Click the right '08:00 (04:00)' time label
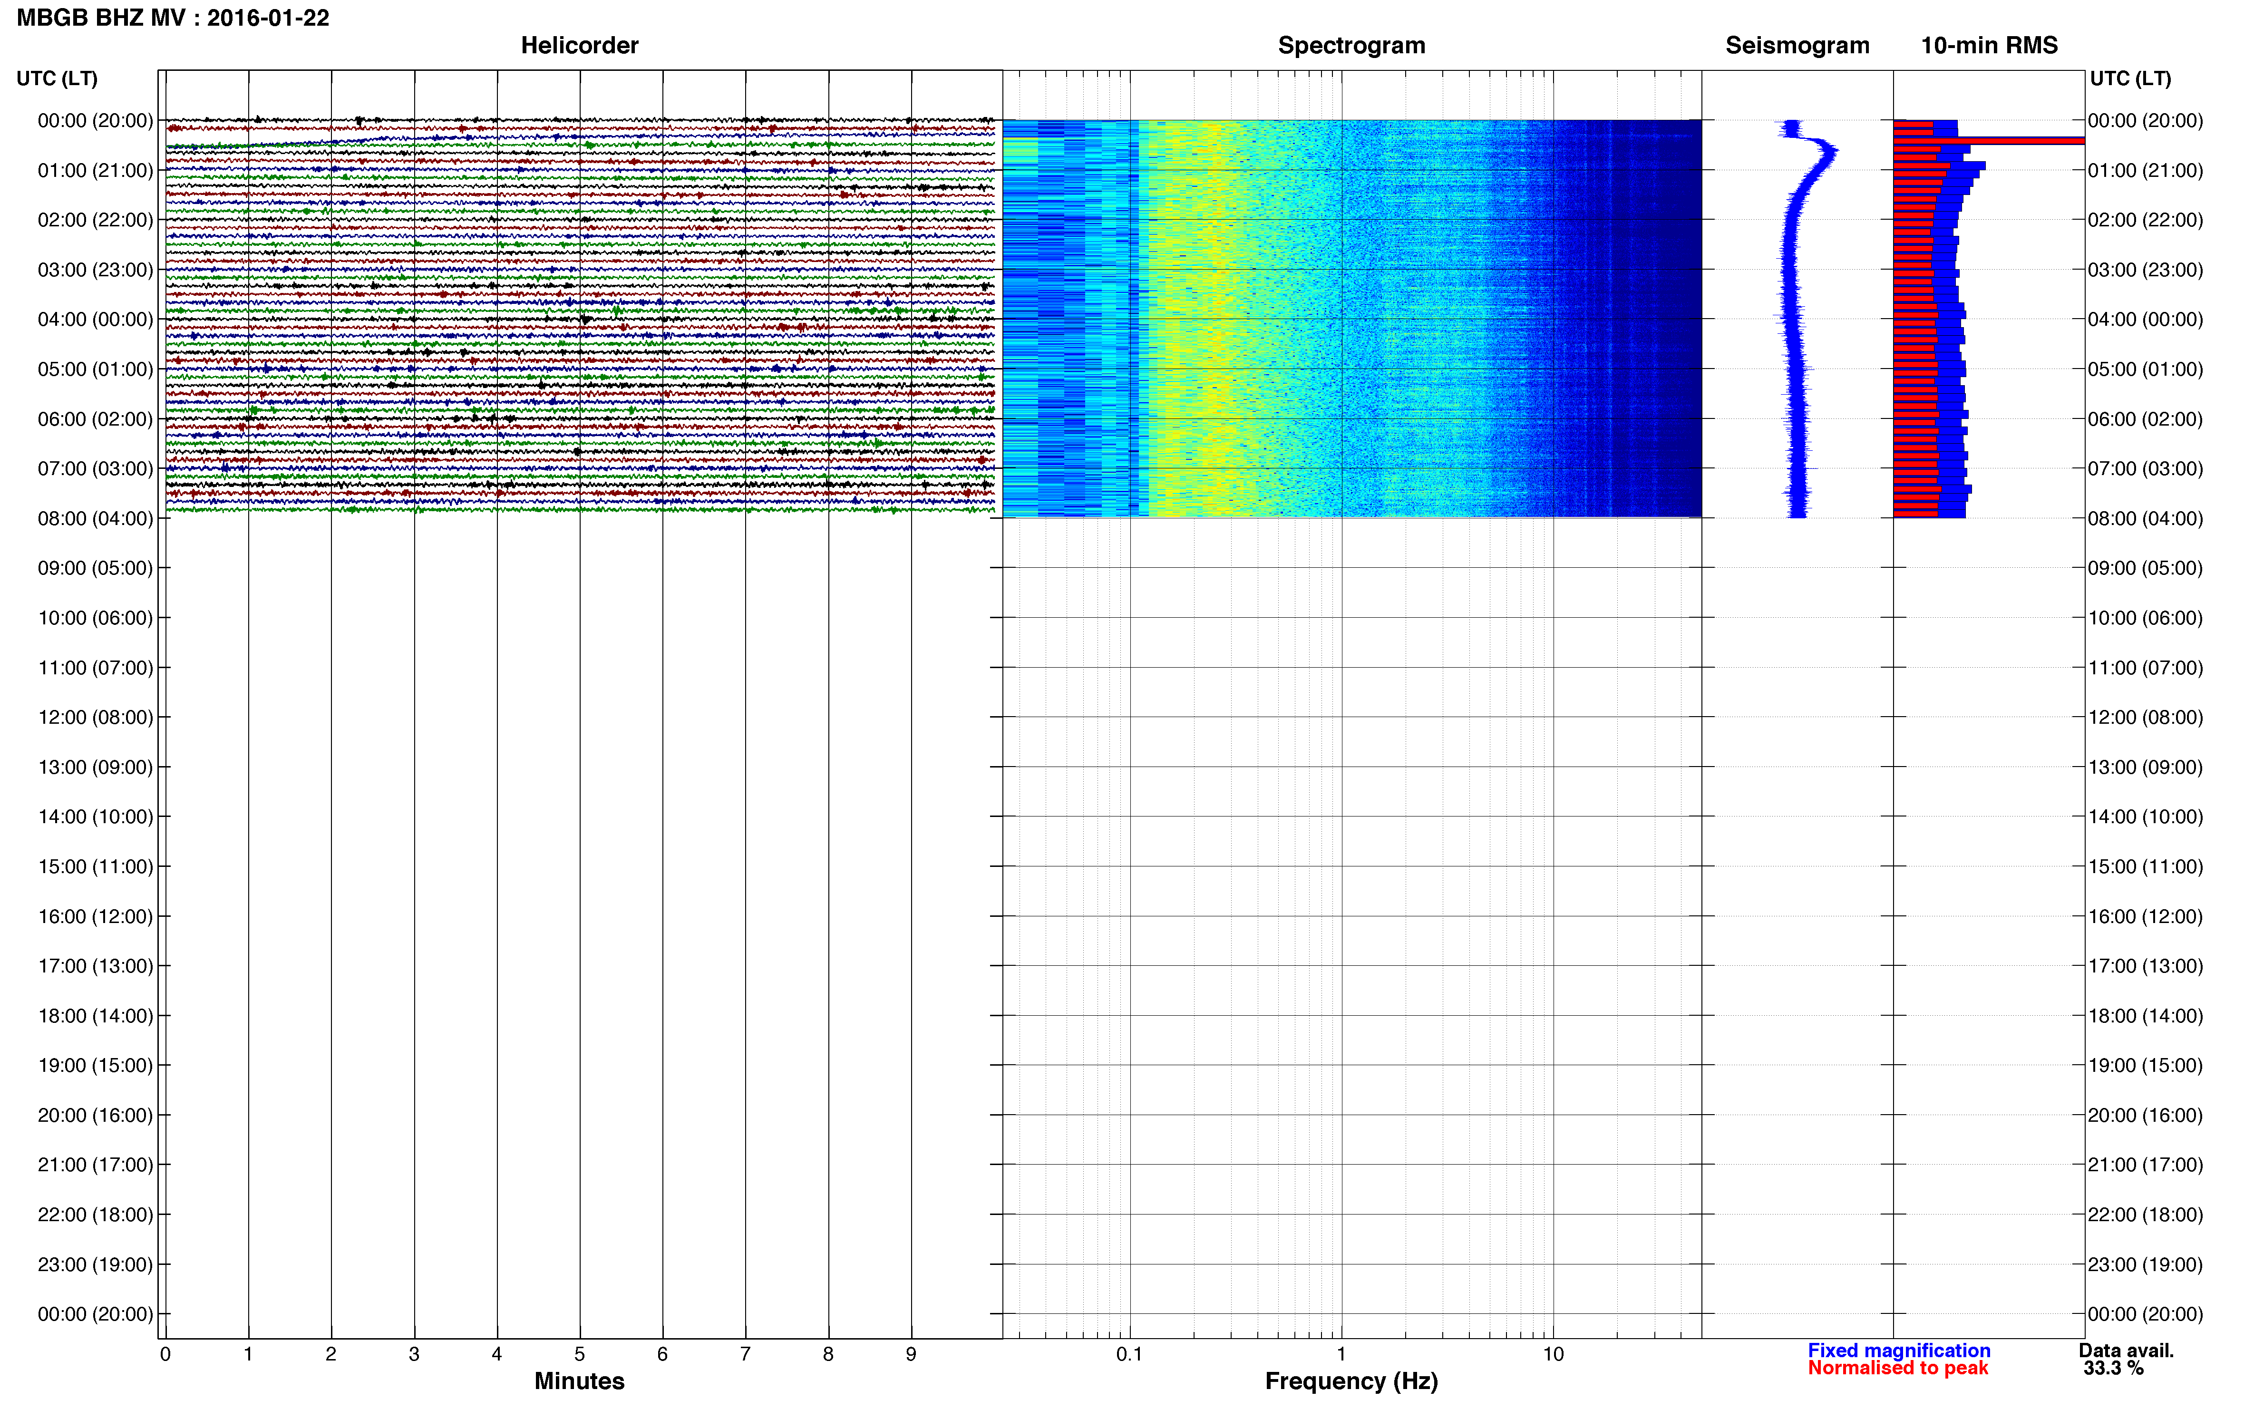Screen dimensions: 2254x1409 2145,518
